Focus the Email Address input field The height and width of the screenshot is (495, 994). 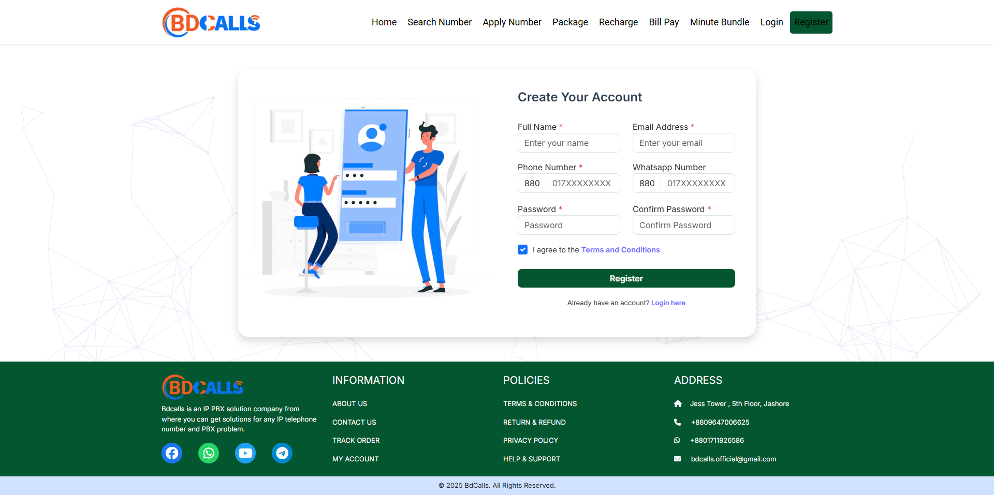pos(683,143)
